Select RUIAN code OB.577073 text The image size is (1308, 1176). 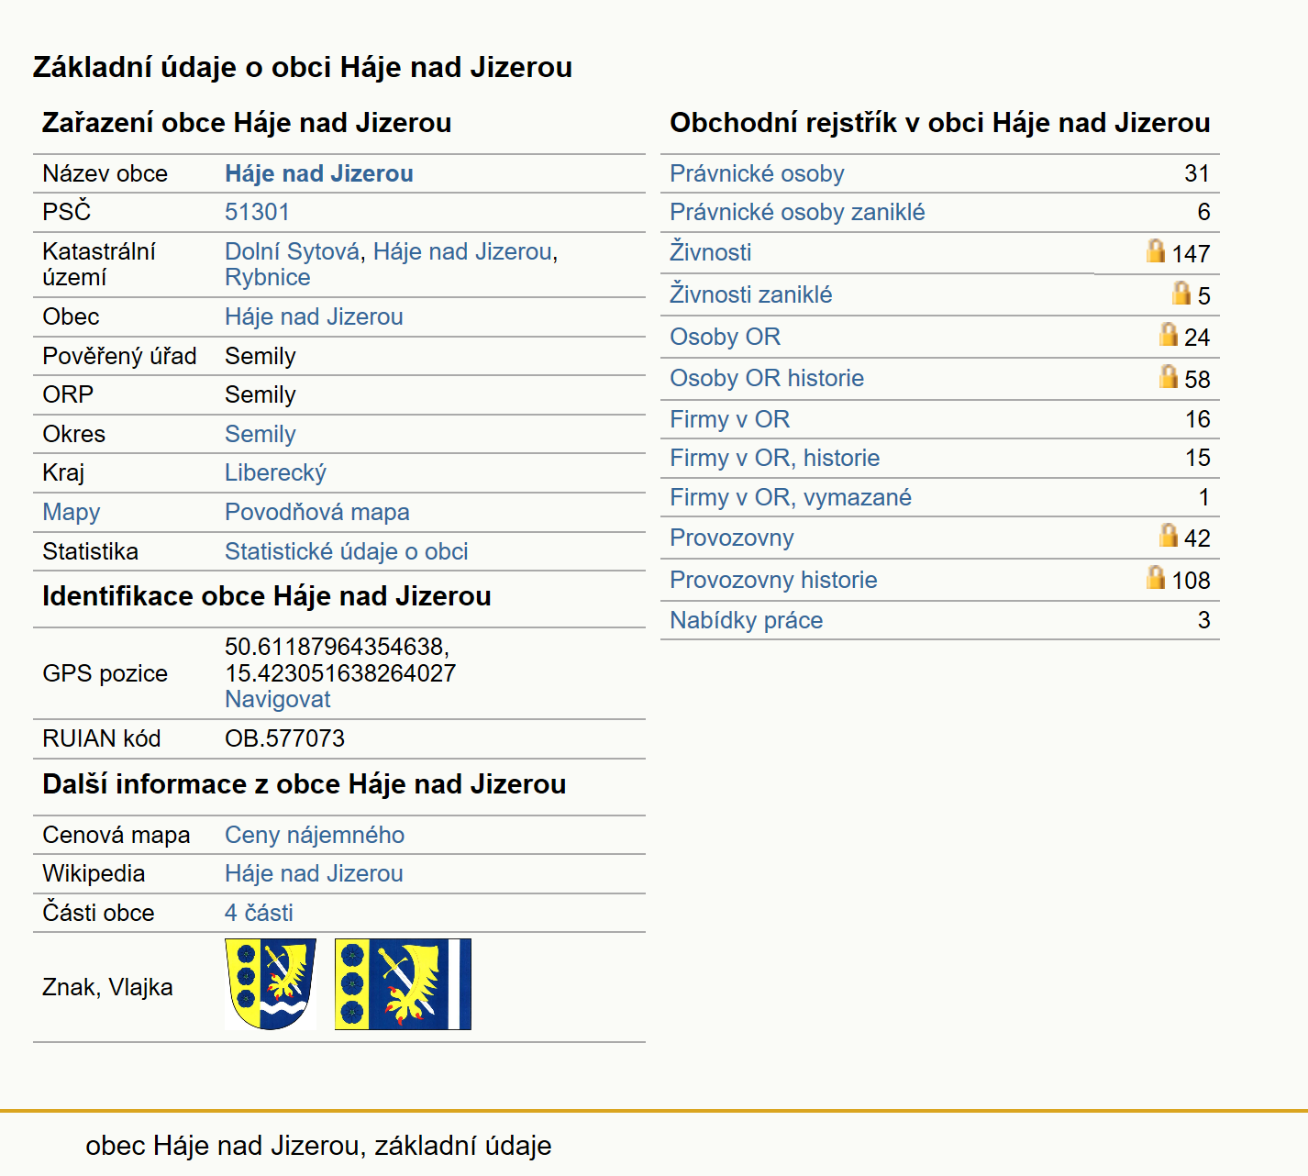tap(284, 738)
